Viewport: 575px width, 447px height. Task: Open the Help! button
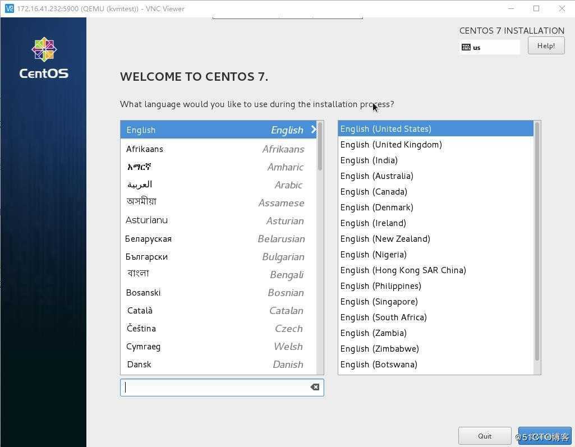pos(546,46)
